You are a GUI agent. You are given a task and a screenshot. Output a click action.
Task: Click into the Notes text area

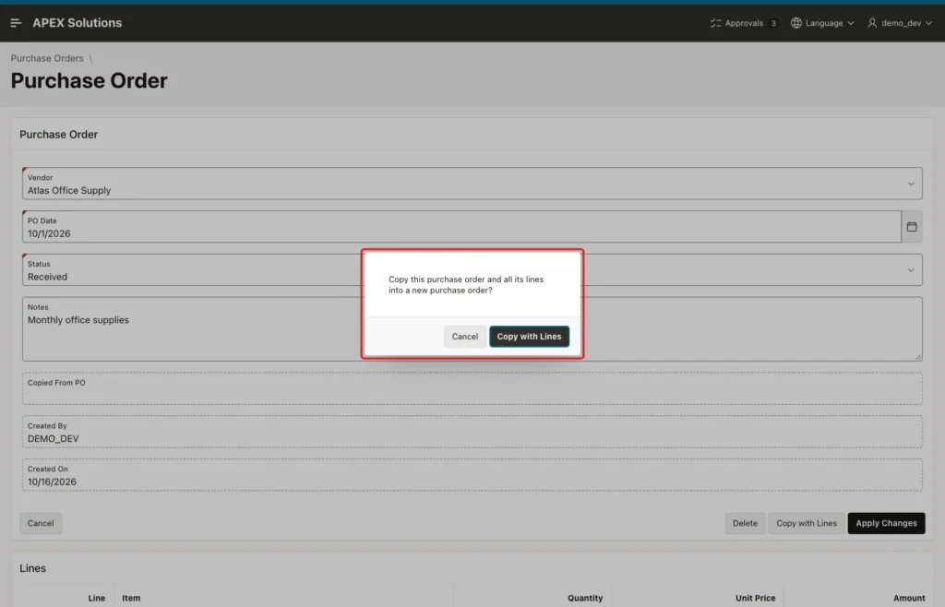tap(472, 329)
